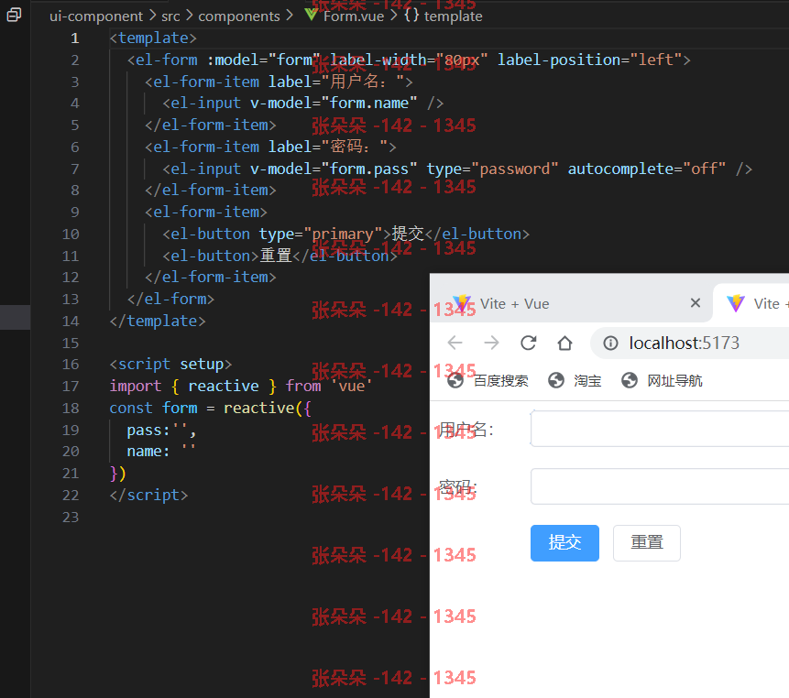789x698 pixels.
Task: Click the Form.vue breadcrumb
Action: coord(354,16)
